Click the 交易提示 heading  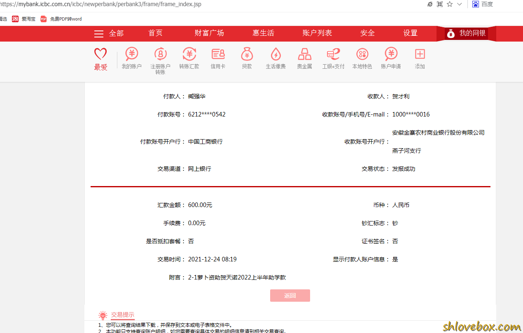click(122, 315)
